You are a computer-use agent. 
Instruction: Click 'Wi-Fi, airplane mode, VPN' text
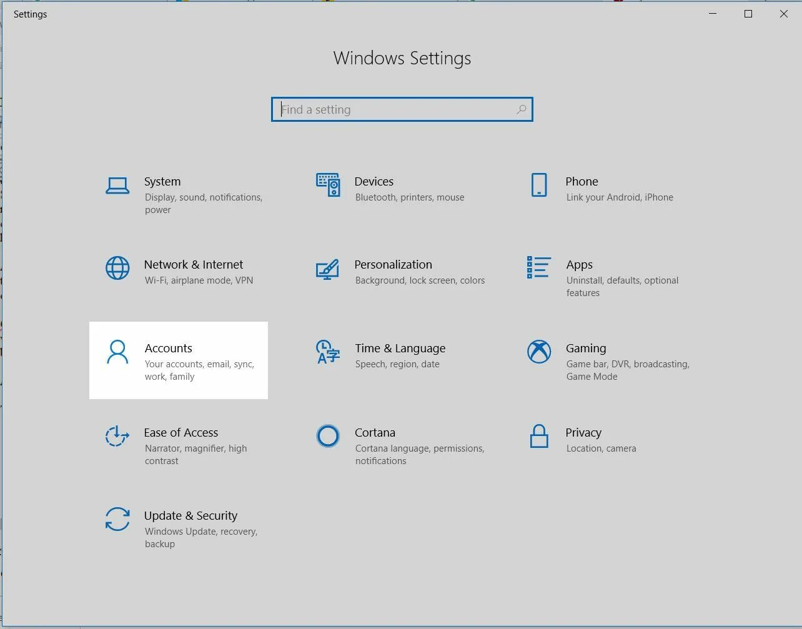199,280
